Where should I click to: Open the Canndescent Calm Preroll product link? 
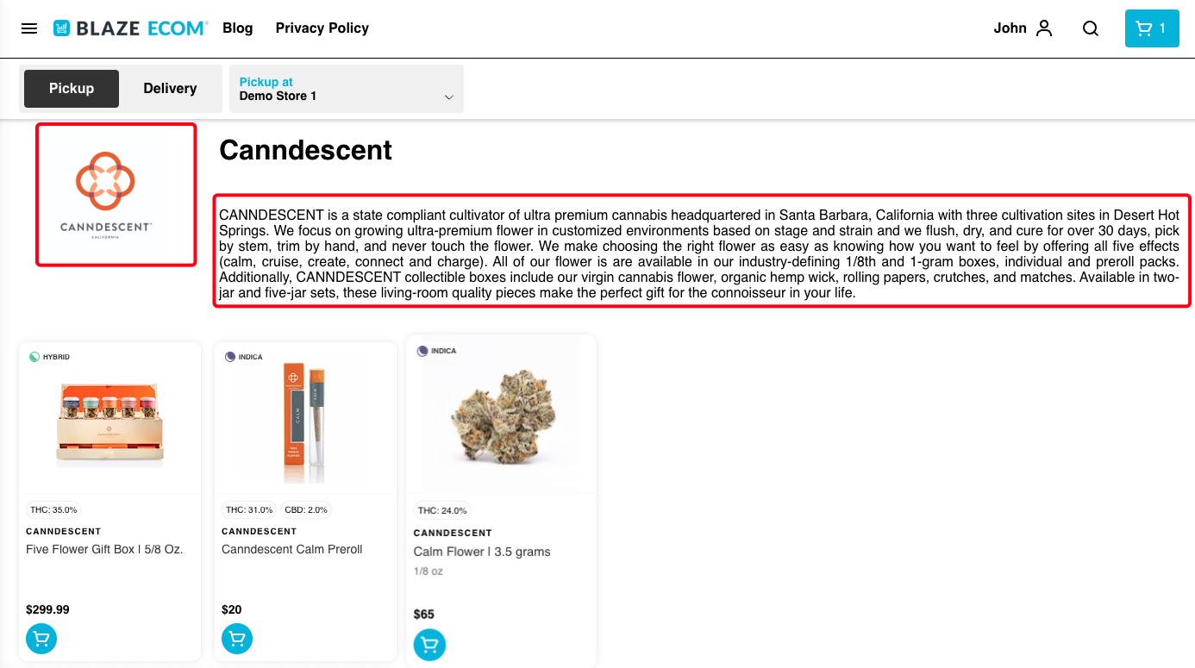click(x=292, y=549)
